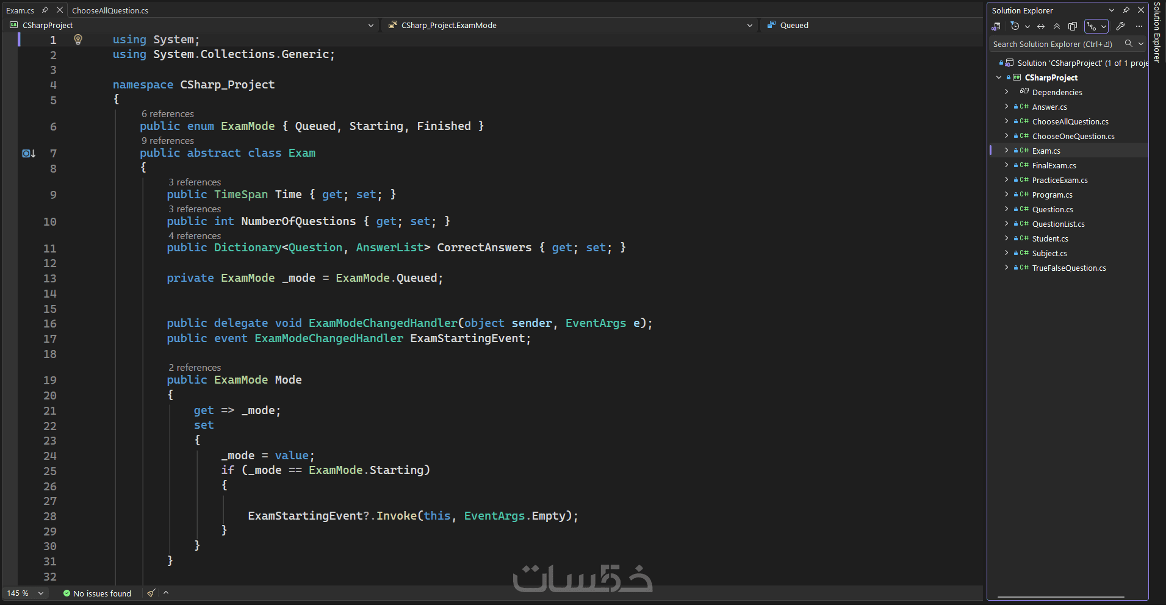This screenshot has height=605, width=1166.
Task: Click line number 13 in the editor gutter
Action: [49, 278]
